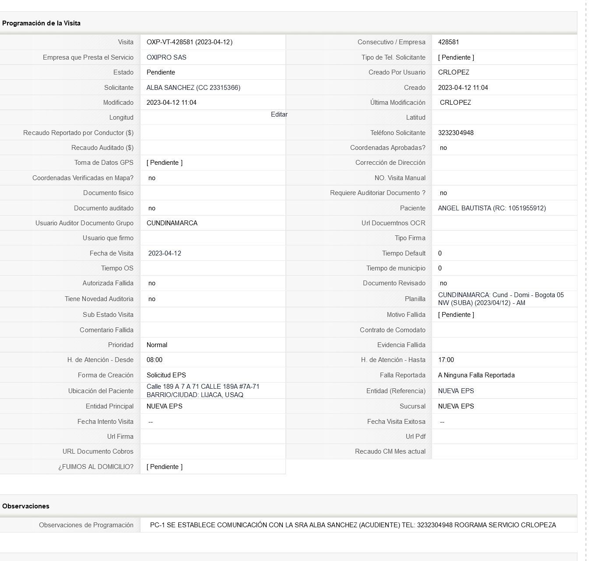Click the Teléfono Solicitante value 3232304948
Viewport: 591px width, 561px height.
pos(455,133)
